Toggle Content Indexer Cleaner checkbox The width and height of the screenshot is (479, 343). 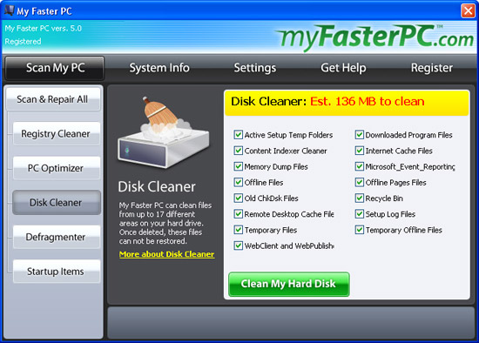click(238, 151)
